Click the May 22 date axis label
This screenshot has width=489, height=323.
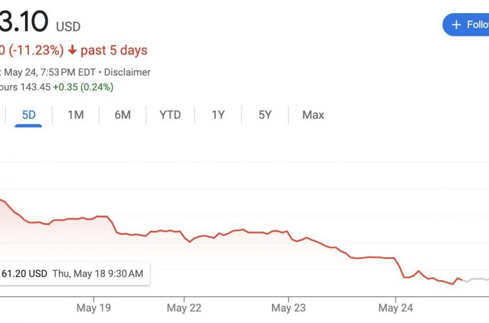184,307
